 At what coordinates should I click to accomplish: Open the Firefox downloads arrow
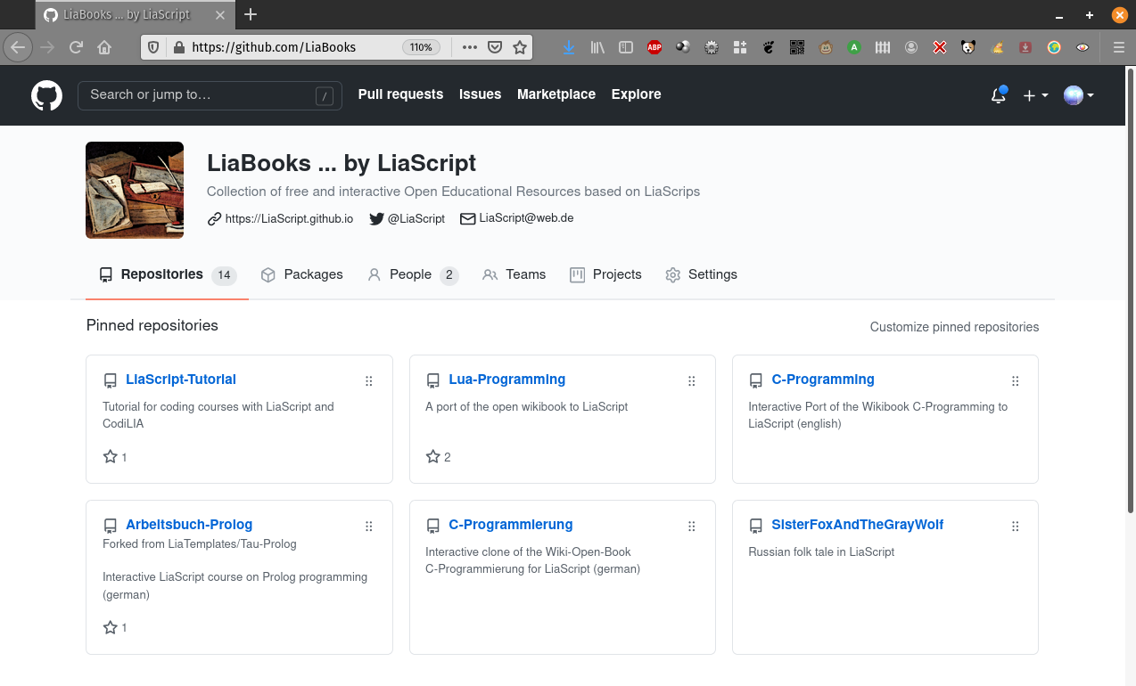point(569,47)
